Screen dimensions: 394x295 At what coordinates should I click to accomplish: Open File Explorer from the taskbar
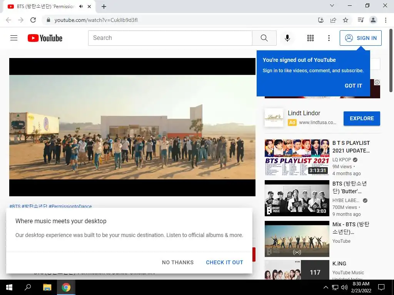pos(47,287)
